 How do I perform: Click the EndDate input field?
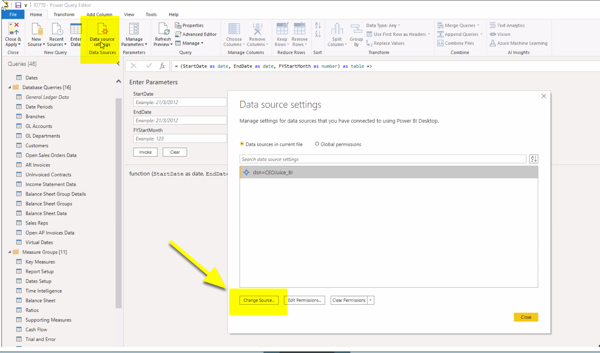180,120
